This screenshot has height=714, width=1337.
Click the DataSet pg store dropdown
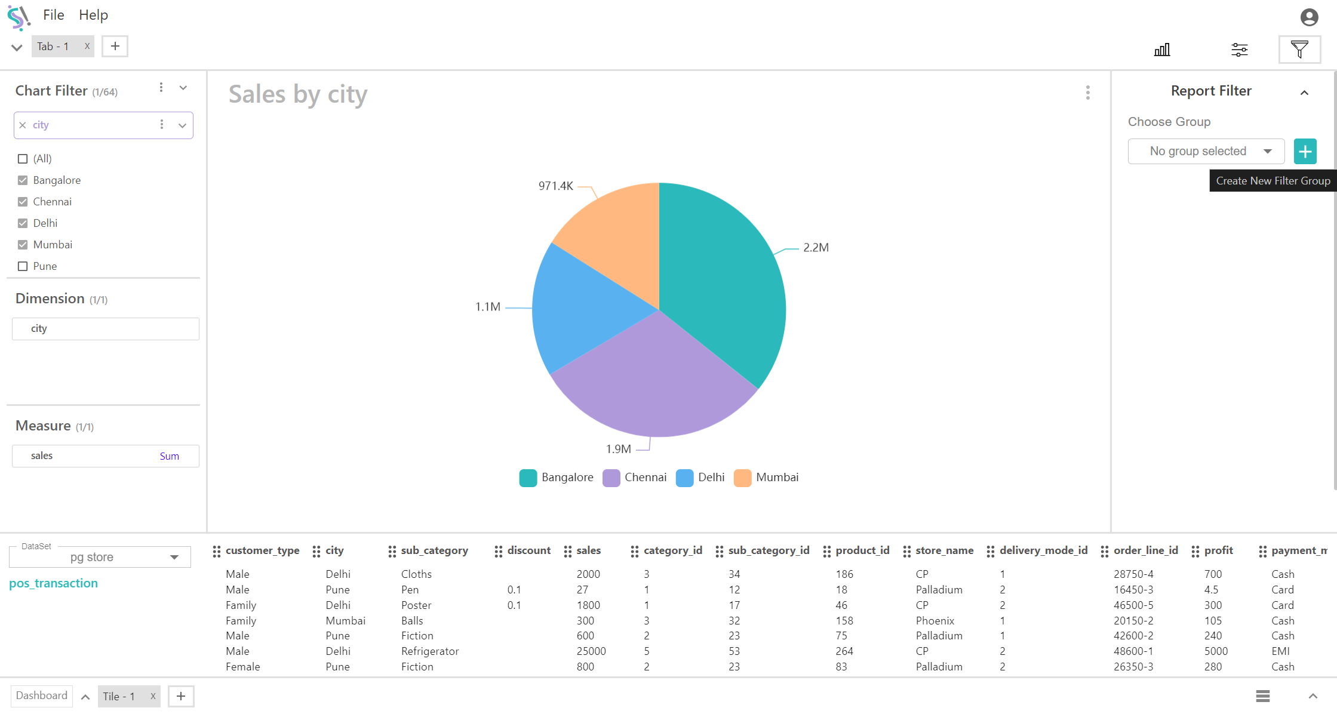click(x=100, y=556)
